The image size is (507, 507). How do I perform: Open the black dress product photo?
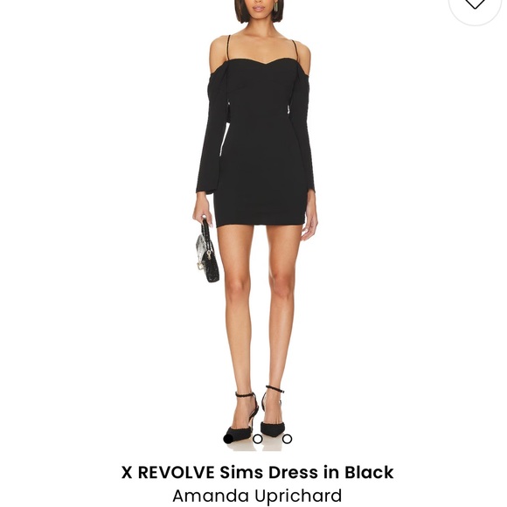tap(255, 223)
